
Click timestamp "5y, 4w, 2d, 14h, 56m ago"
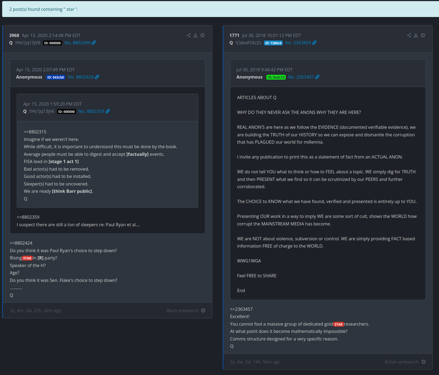(x=255, y=362)
